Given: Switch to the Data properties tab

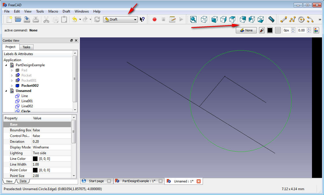Looking at the screenshot, I should pos(23,181).
